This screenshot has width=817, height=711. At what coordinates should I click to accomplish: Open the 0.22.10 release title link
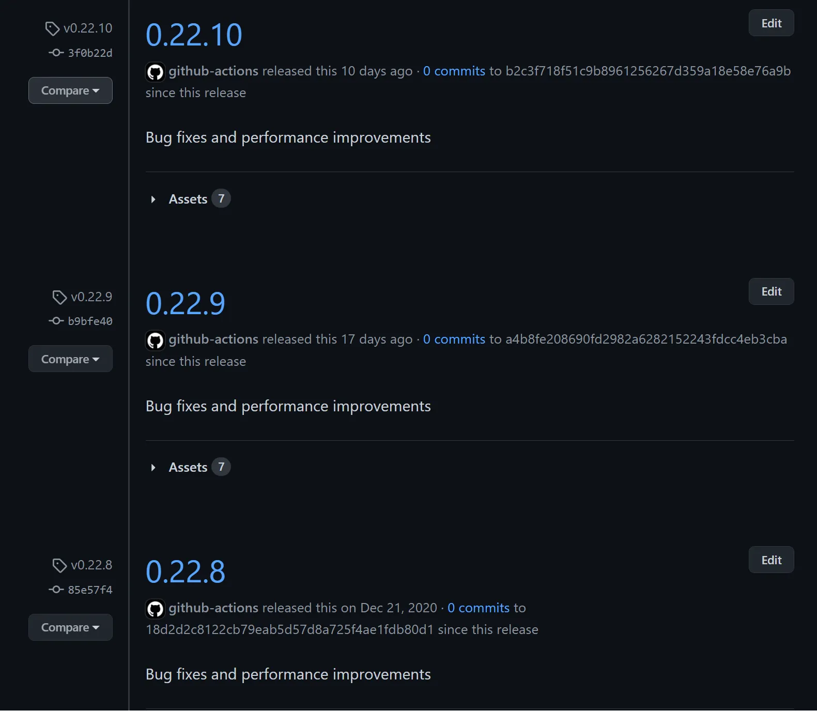pos(194,35)
